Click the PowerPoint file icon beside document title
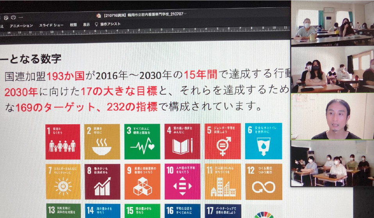The image size is (374, 218). [99, 15]
